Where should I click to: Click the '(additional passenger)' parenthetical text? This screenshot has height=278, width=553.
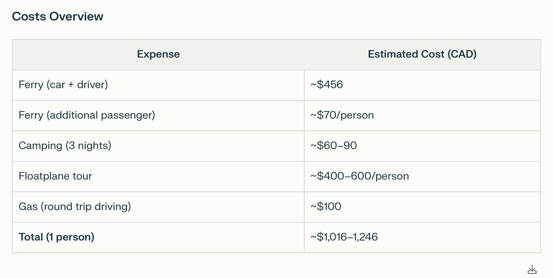tap(101, 115)
